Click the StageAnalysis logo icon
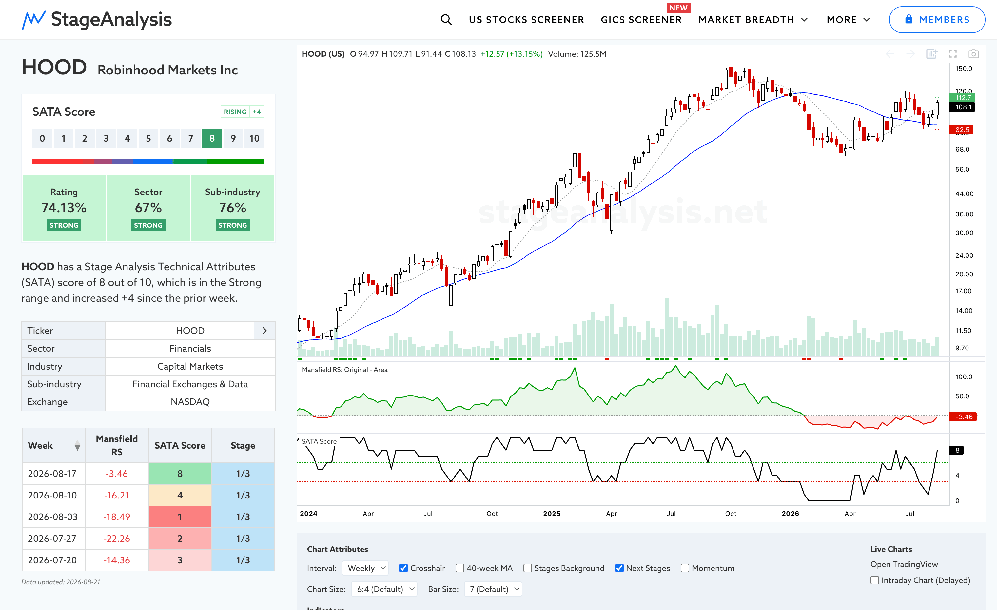This screenshot has width=997, height=610. click(33, 20)
